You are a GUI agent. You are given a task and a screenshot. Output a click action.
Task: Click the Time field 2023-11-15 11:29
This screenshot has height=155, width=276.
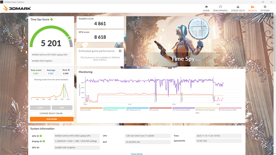[218, 136]
